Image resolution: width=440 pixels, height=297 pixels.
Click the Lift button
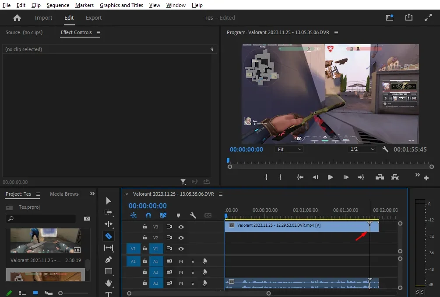pos(380,177)
